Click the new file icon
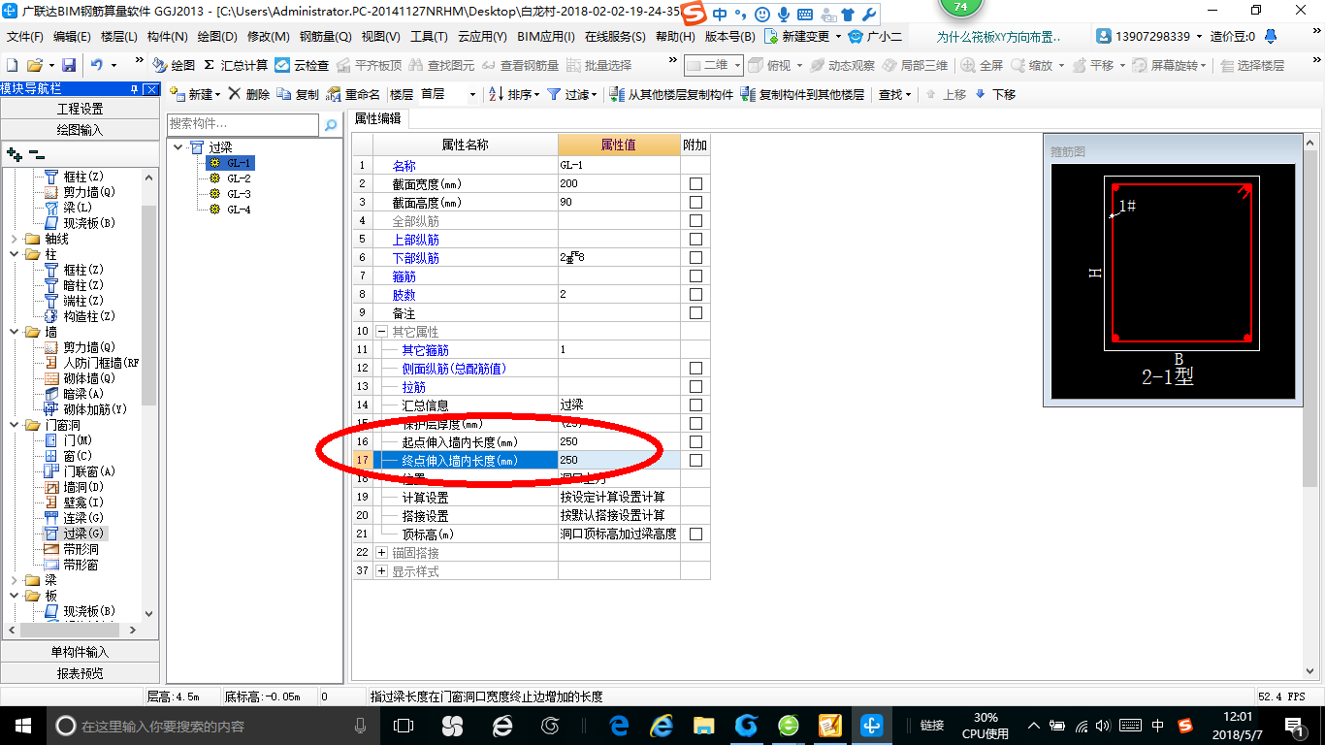Screen dimensions: 1325x745 pyautogui.click(x=13, y=65)
